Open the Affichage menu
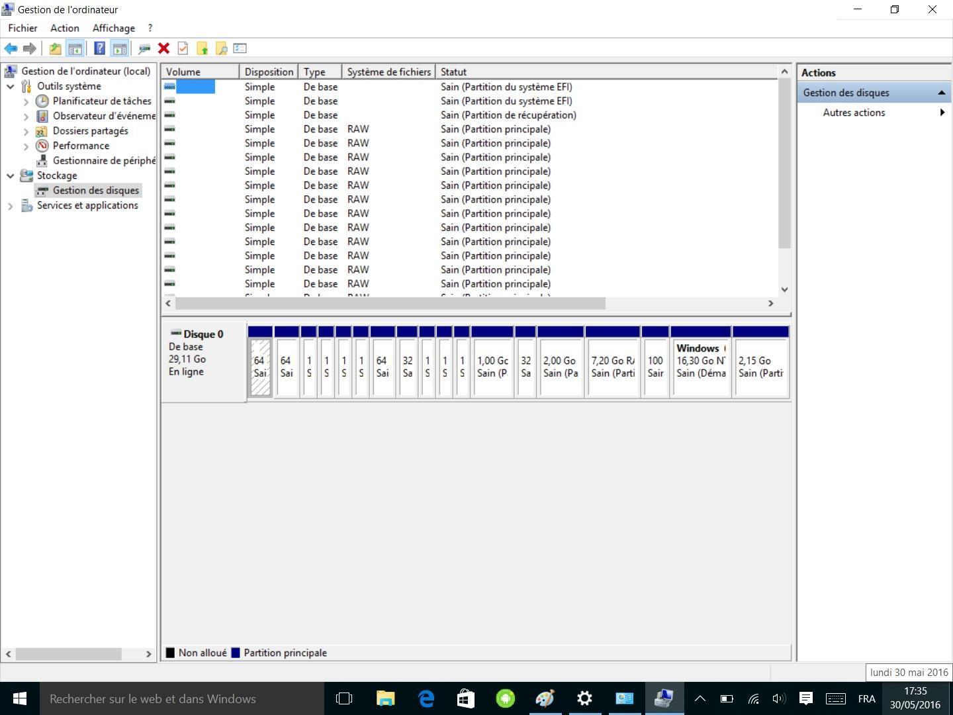 pyautogui.click(x=113, y=28)
